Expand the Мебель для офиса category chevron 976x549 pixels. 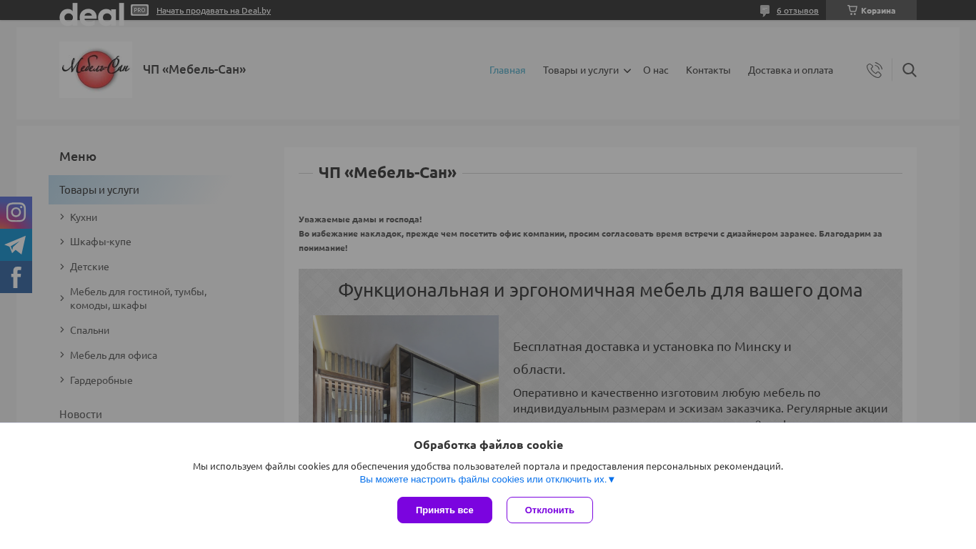pos(62,355)
